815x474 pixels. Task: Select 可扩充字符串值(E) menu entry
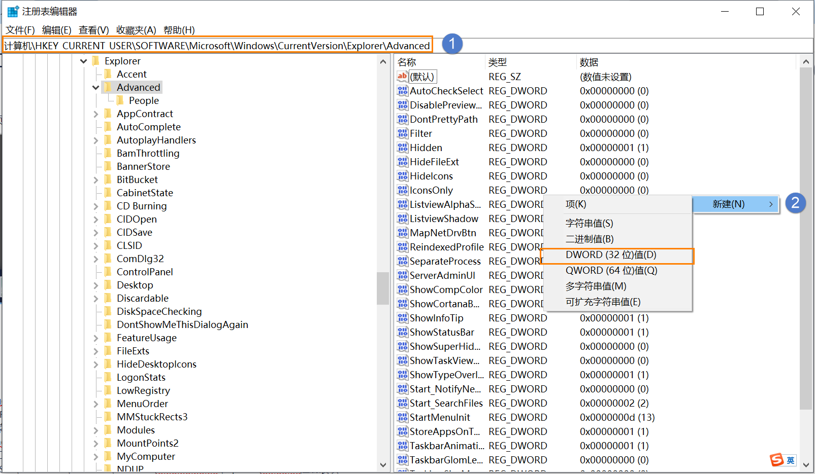[617, 302]
